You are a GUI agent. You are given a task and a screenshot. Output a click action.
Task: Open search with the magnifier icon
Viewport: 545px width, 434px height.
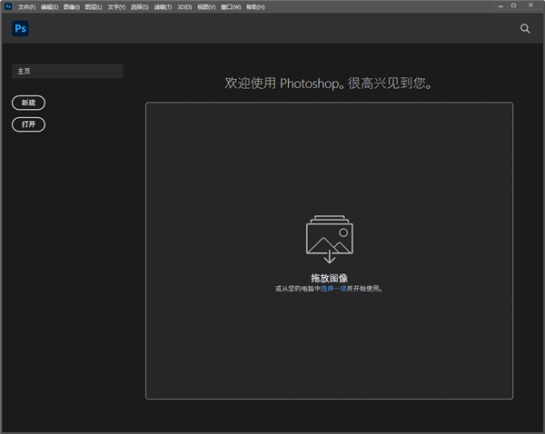coord(525,29)
